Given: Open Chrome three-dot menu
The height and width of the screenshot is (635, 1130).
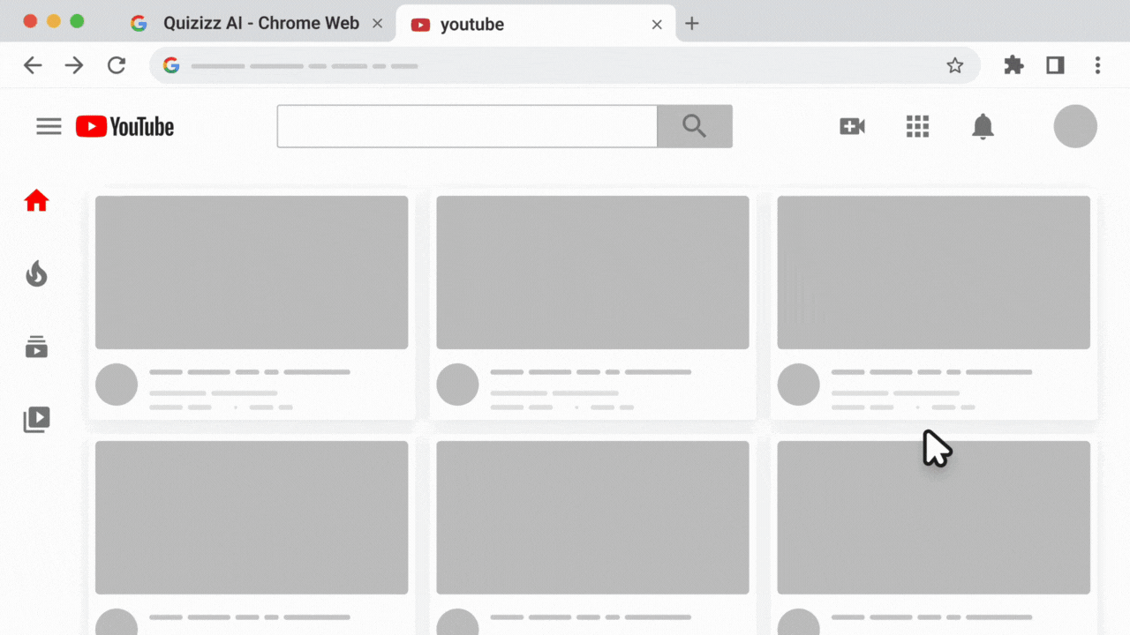Looking at the screenshot, I should point(1097,64).
